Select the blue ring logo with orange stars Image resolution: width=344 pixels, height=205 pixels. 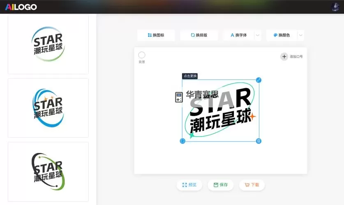pyautogui.click(x=48, y=108)
